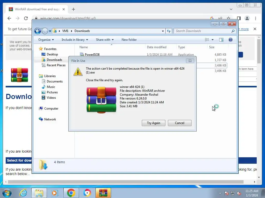Close the File In Use dialog with X
This screenshot has height=198, width=265.
pos(190,61)
